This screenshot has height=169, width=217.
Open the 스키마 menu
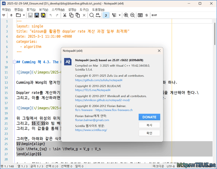(x=58, y=9)
